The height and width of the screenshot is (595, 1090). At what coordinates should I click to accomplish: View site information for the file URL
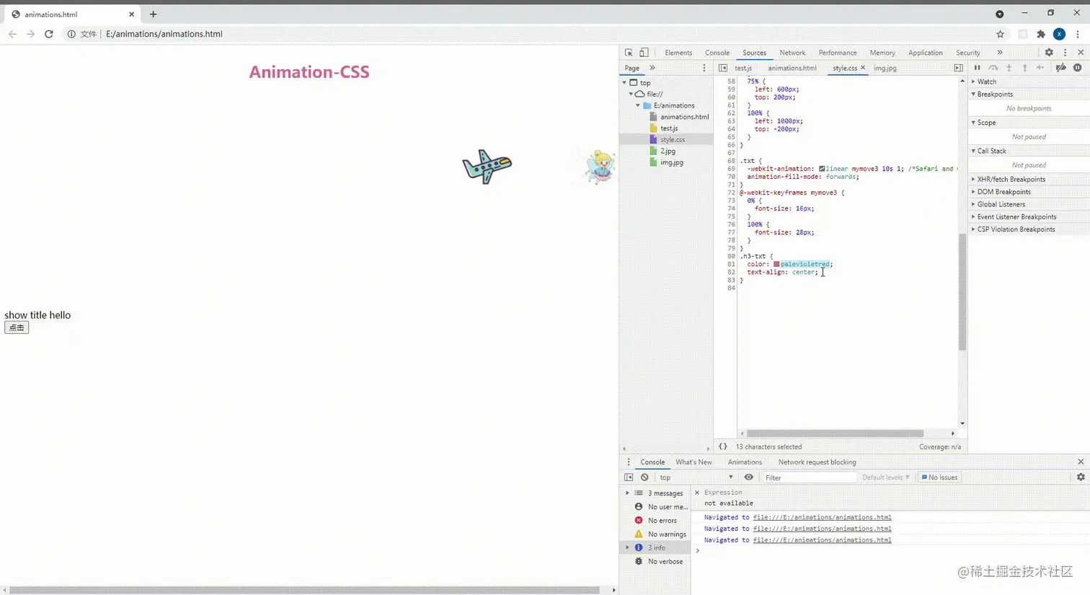coord(71,34)
